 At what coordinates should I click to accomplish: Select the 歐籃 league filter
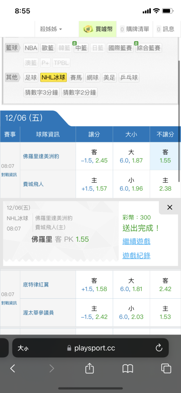coord(48,48)
